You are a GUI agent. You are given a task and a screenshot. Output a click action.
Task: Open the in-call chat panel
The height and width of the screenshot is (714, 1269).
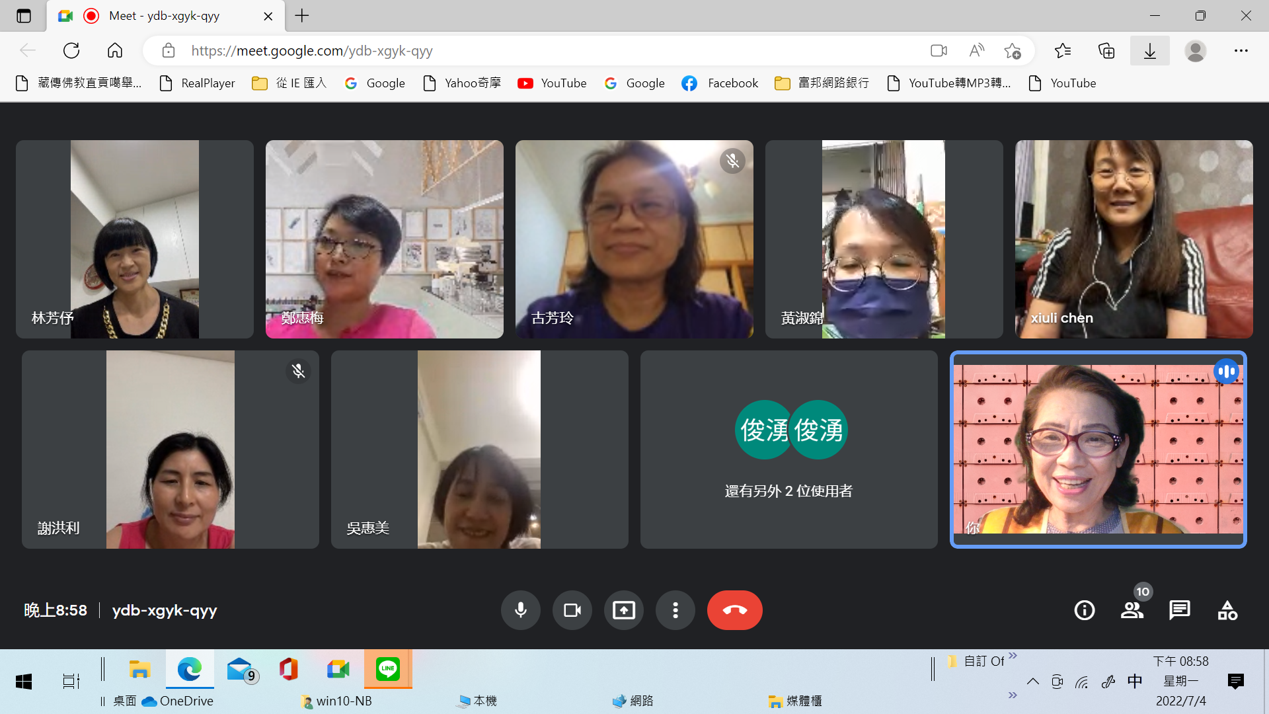tap(1179, 610)
